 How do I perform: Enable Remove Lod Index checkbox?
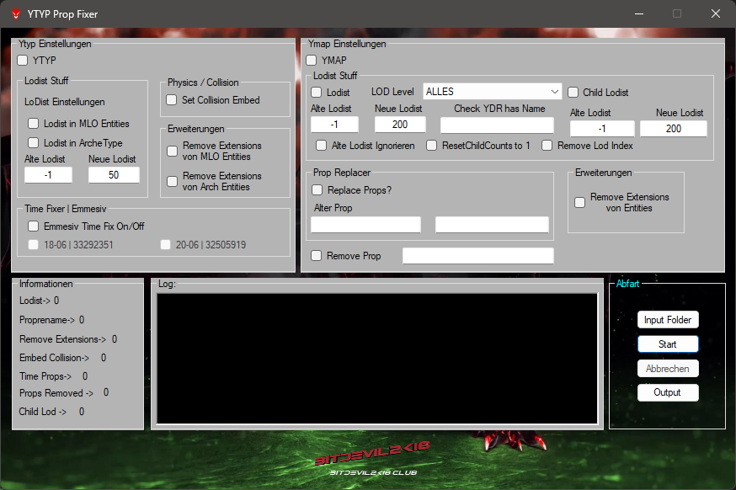[547, 146]
